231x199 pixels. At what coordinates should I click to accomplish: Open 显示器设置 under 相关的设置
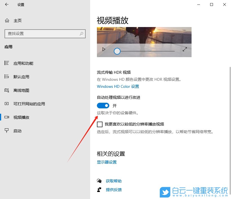click(x=106, y=162)
